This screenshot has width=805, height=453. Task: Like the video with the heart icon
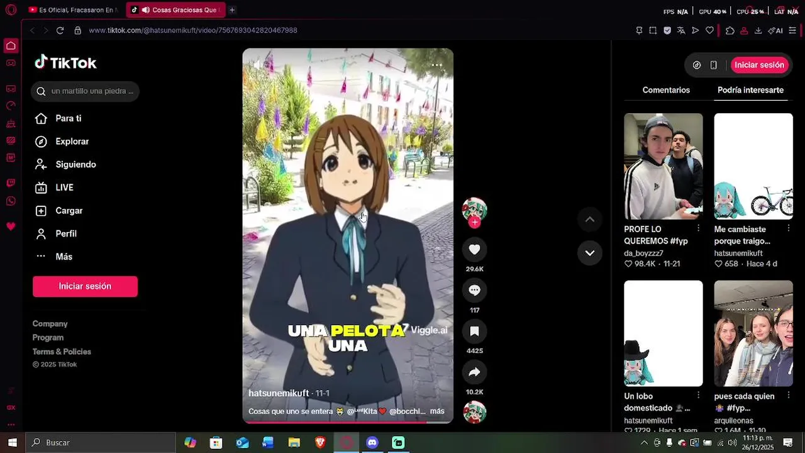point(474,250)
